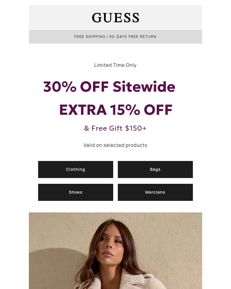Open the Shoes category
The image size is (231, 289).
75,192
